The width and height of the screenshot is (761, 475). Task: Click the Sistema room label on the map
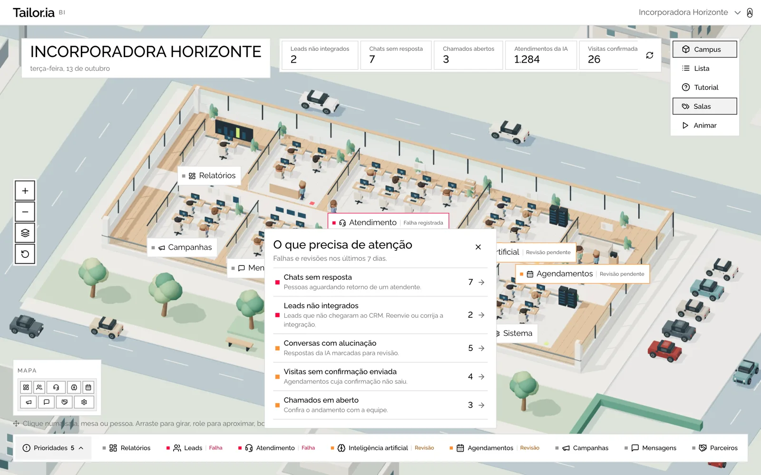pos(517,333)
